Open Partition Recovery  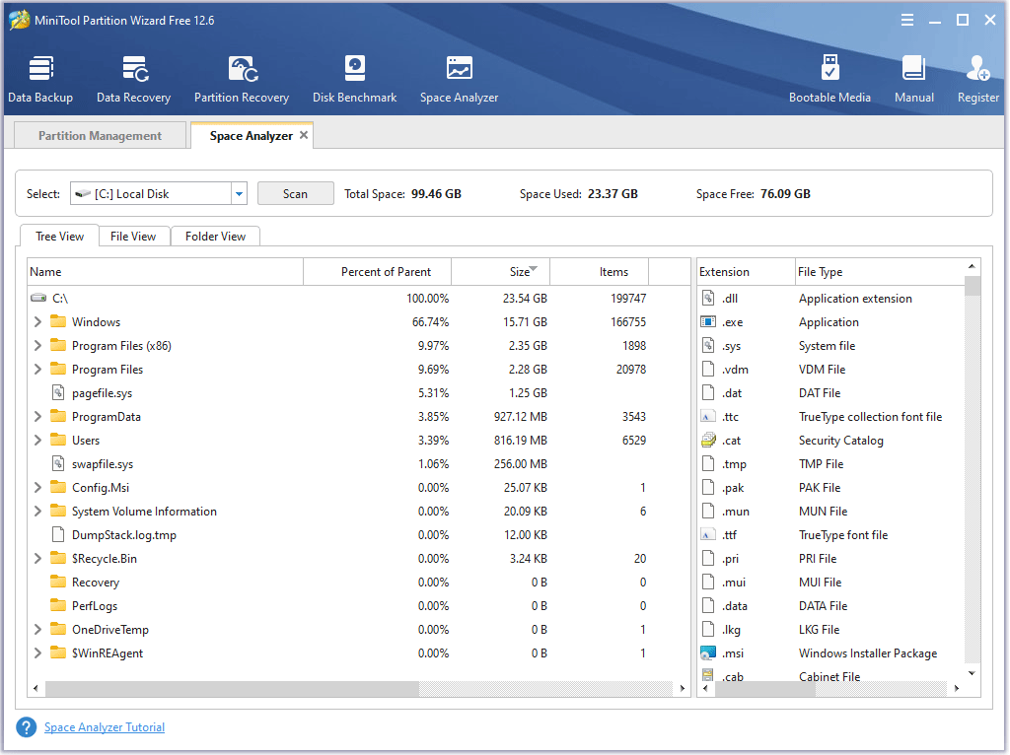(x=242, y=79)
